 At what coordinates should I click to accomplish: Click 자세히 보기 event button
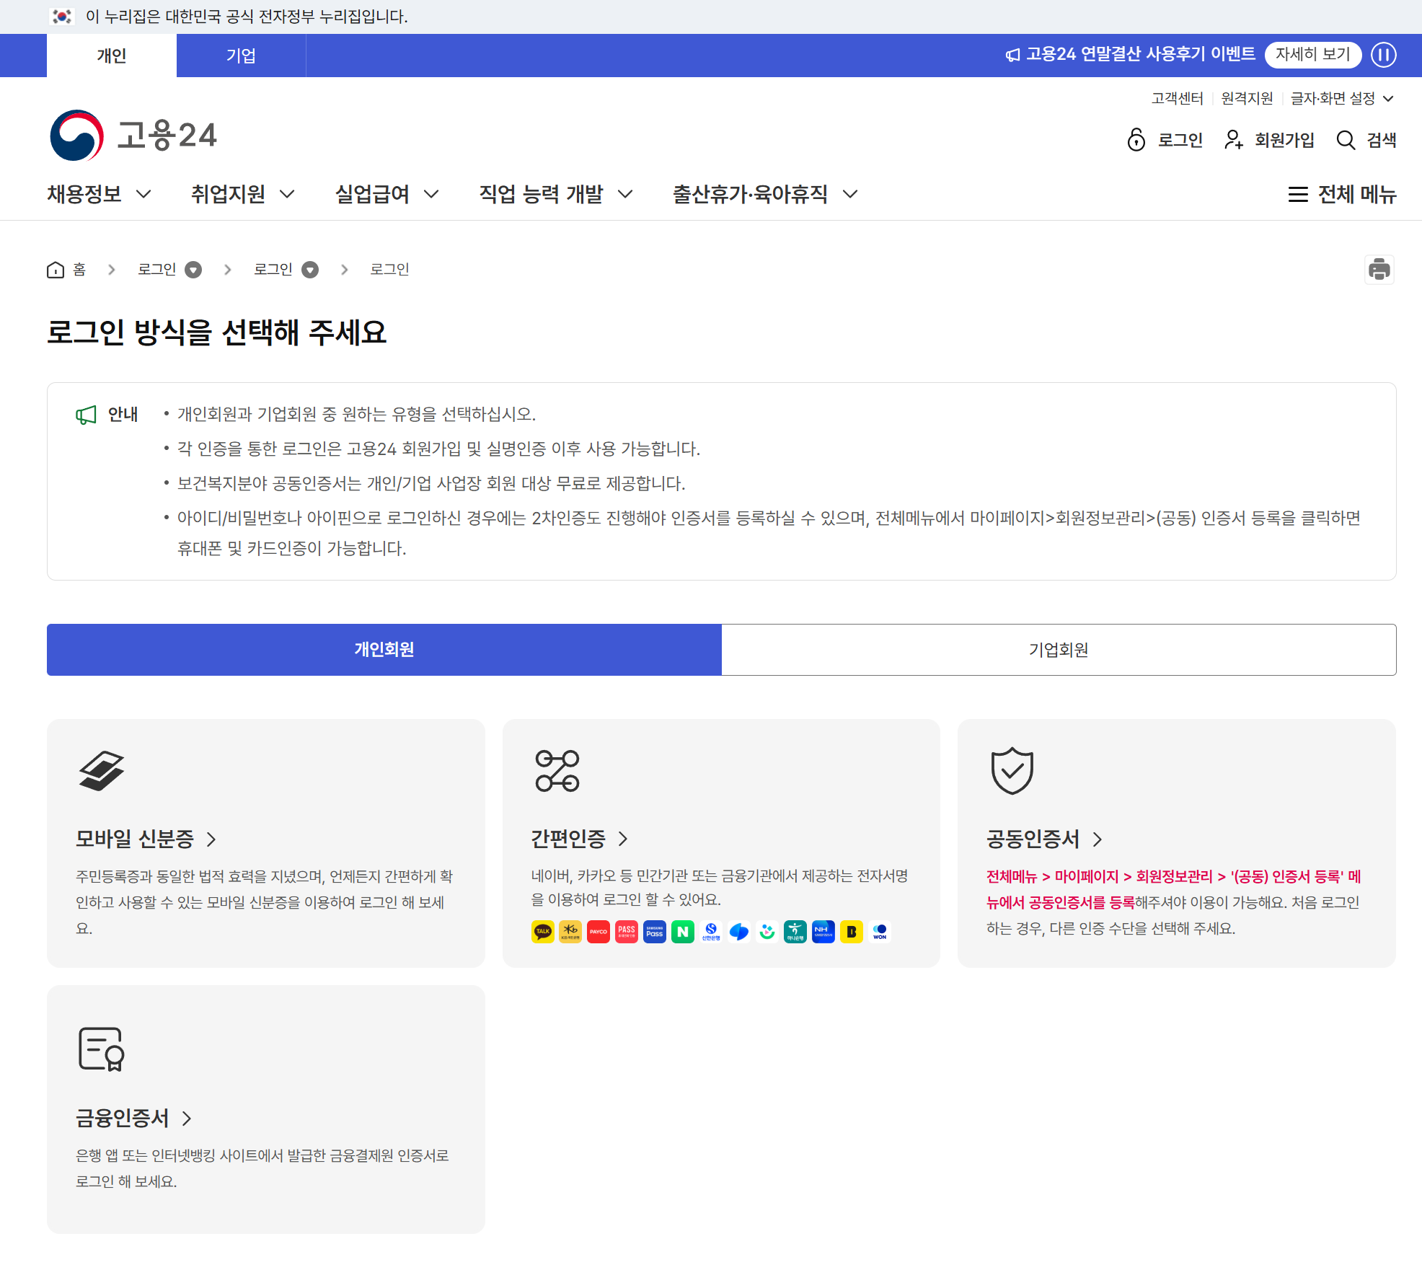[1312, 55]
